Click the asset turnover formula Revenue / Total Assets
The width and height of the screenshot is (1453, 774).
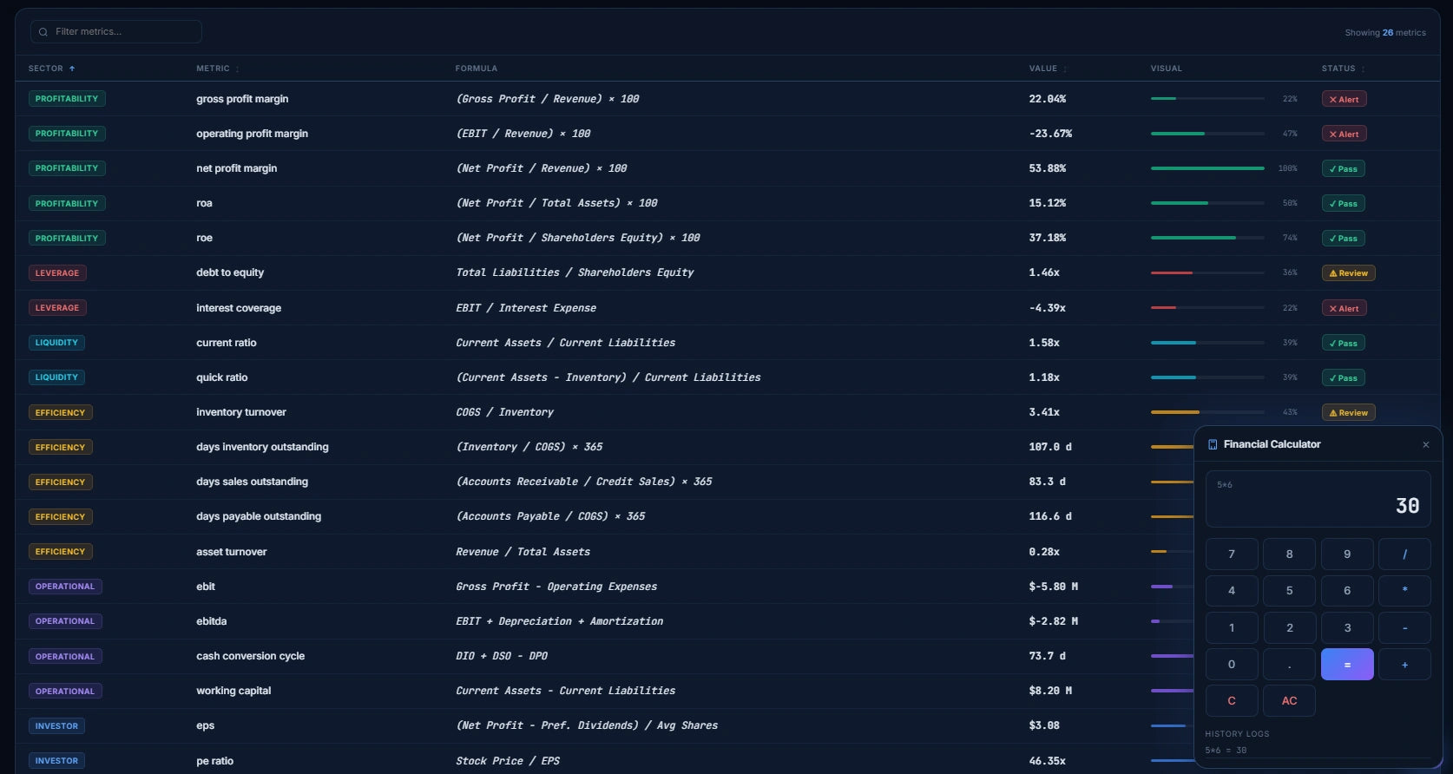523,552
